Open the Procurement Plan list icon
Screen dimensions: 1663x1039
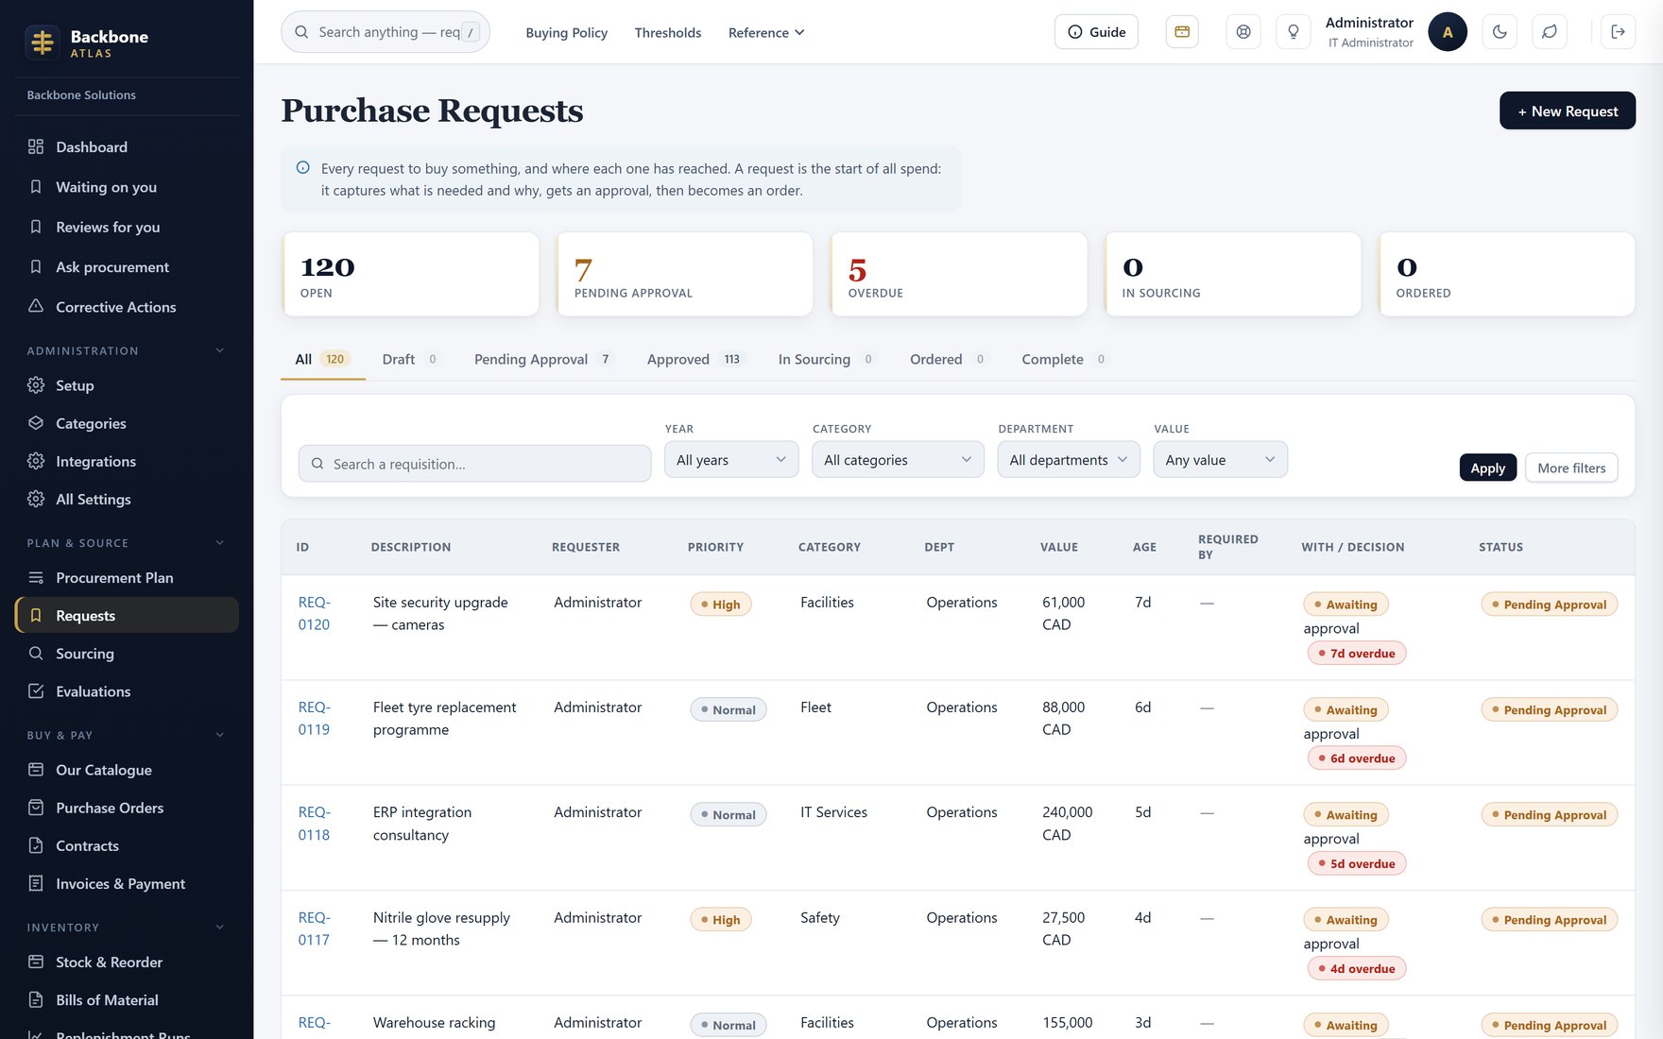point(36,577)
